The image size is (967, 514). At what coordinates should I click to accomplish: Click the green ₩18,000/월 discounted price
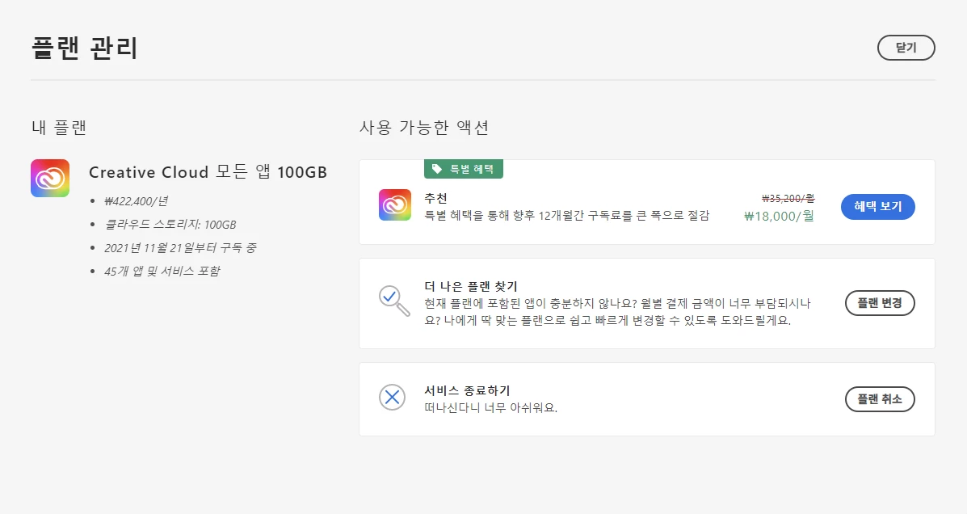point(780,216)
